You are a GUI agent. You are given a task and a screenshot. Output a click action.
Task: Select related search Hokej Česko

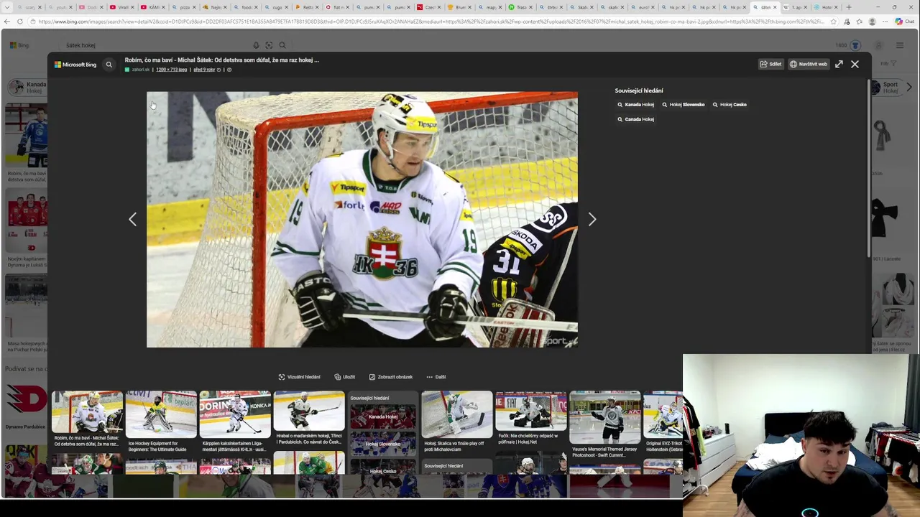coord(730,105)
